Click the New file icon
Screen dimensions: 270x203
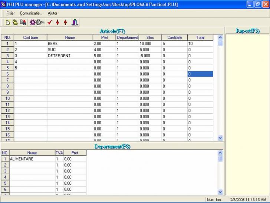[x=7, y=22]
